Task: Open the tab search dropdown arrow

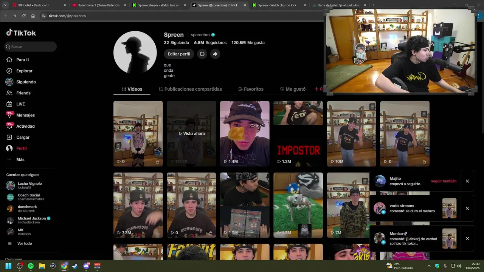Action: tap(5, 5)
